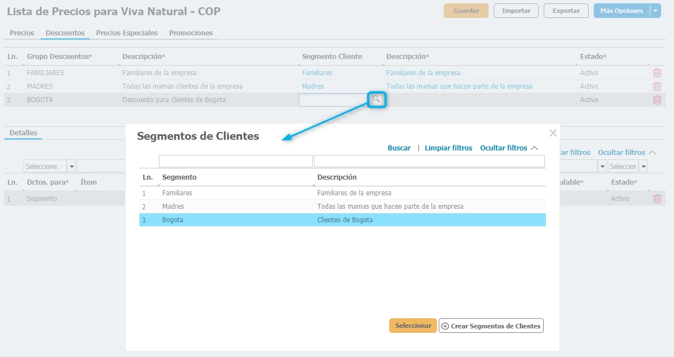Delete the MADRES discount row with trash icon
The image size is (674, 357).
(657, 86)
